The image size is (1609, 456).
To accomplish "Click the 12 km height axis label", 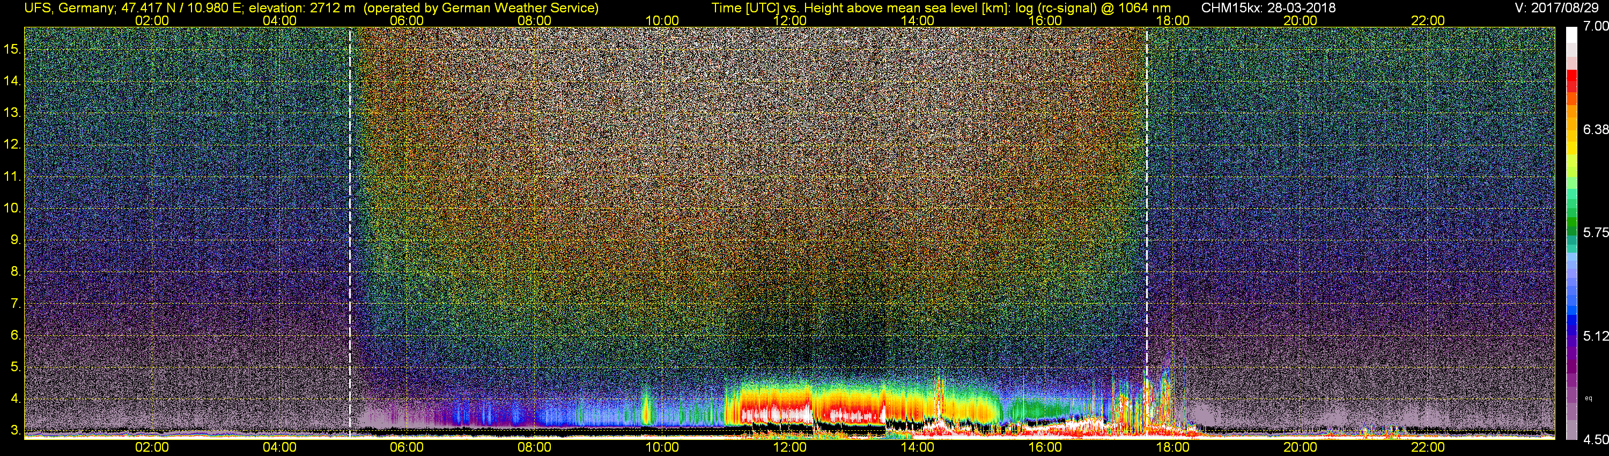I will 12,144.
